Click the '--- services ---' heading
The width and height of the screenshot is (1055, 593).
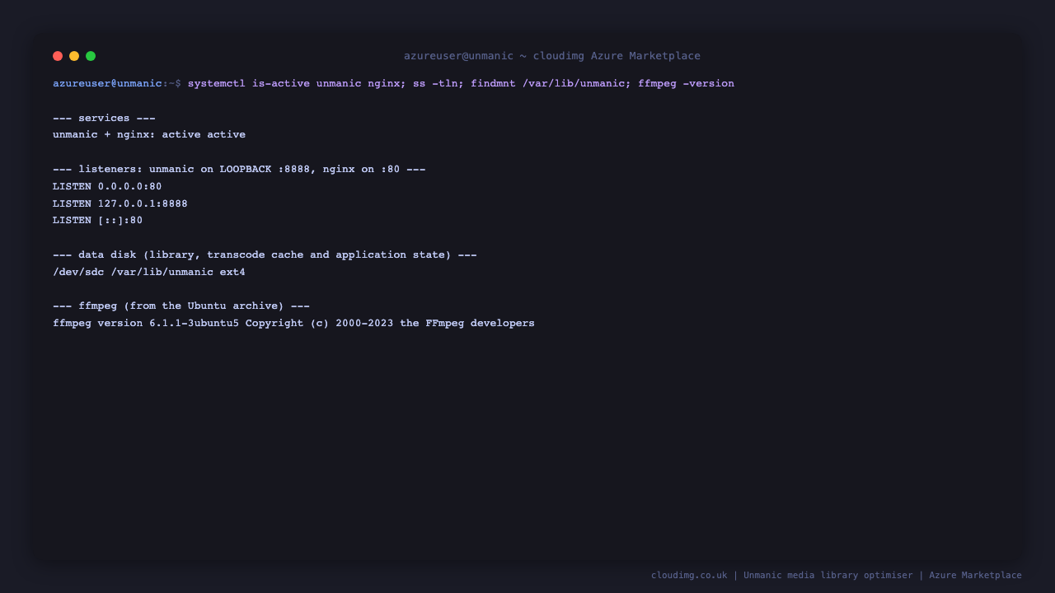(x=104, y=118)
